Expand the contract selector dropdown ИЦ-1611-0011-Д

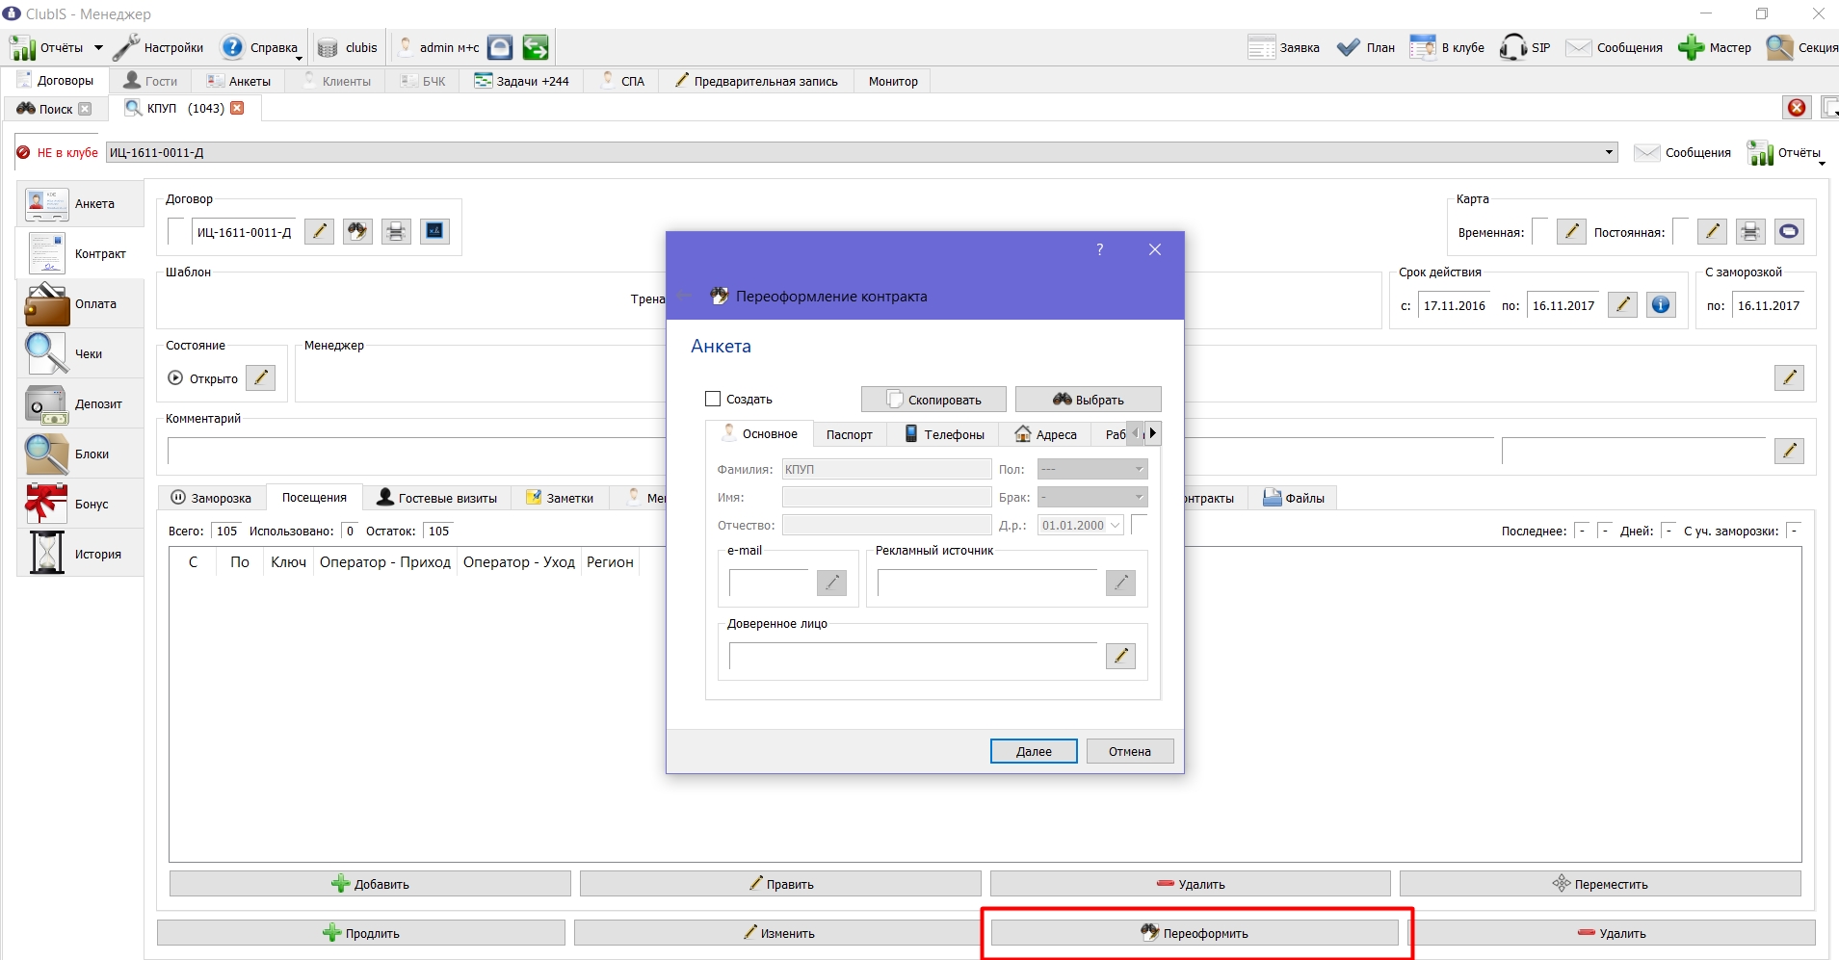(x=1609, y=152)
